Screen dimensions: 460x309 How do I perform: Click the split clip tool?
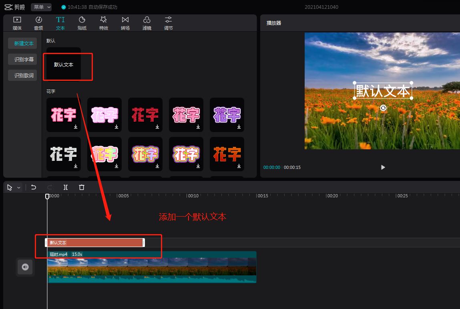pyautogui.click(x=66, y=187)
